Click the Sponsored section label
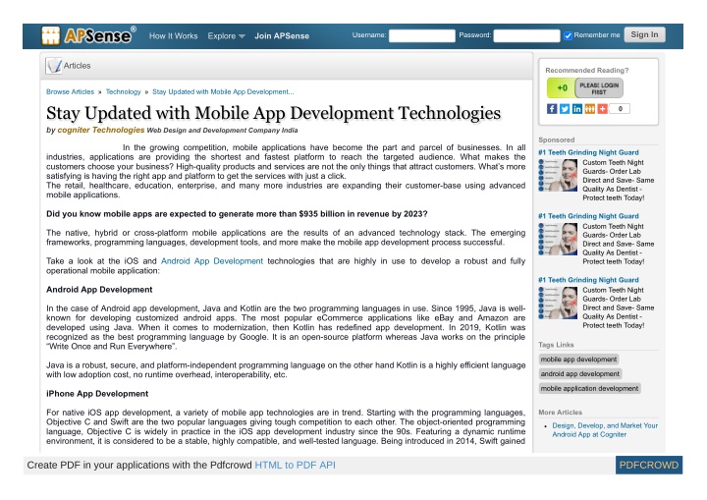This screenshot has width=707, height=500. click(x=557, y=139)
